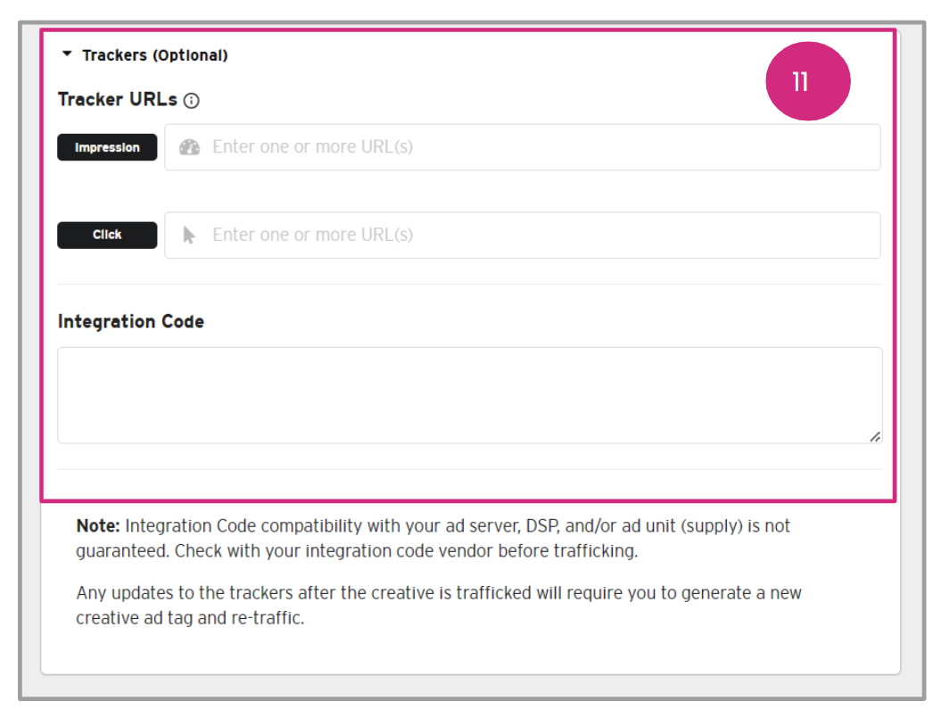This screenshot has width=941, height=718.
Task: Click the bold Note: label
Action: pyautogui.click(x=98, y=526)
